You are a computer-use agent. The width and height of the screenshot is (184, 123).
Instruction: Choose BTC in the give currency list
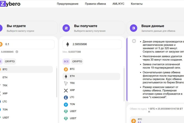[26, 69]
